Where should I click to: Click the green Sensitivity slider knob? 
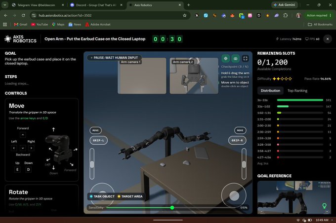172,207
